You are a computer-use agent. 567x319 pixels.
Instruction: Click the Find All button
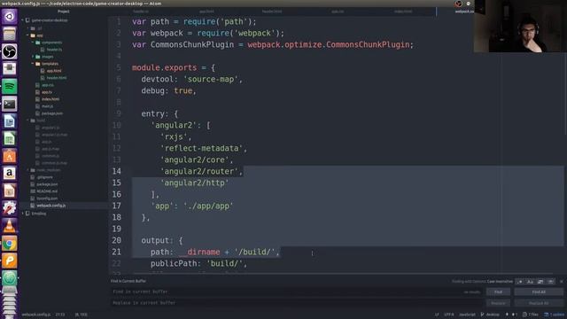[x=539, y=292]
